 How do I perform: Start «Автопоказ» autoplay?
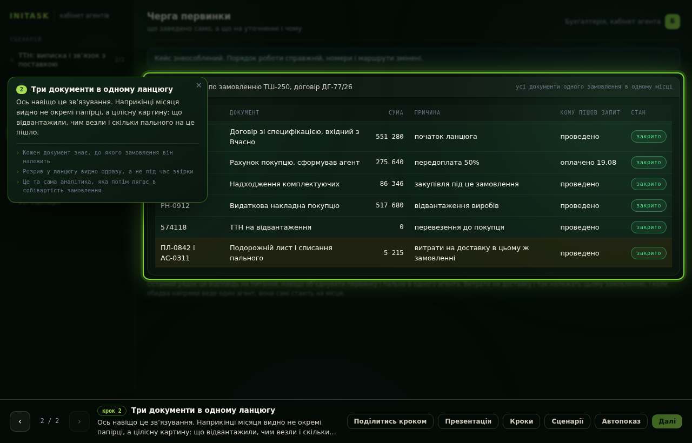tap(621, 421)
